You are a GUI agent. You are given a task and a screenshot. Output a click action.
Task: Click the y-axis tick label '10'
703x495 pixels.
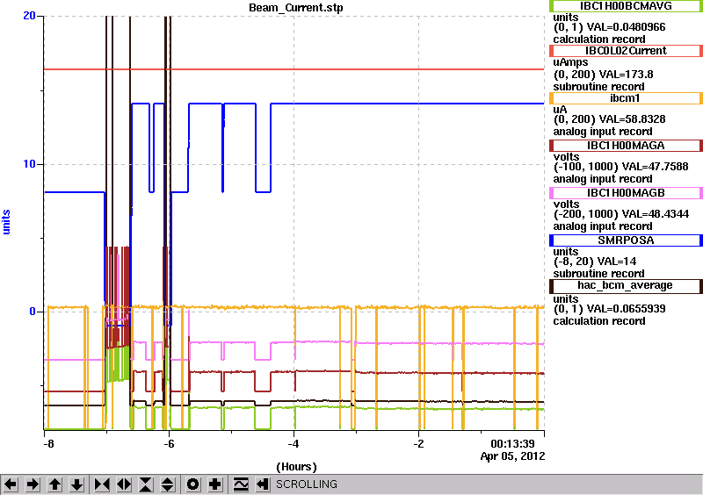(29, 164)
